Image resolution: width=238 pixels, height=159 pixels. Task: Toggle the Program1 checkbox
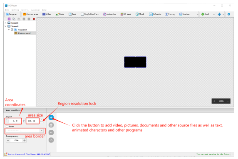click(12, 30)
